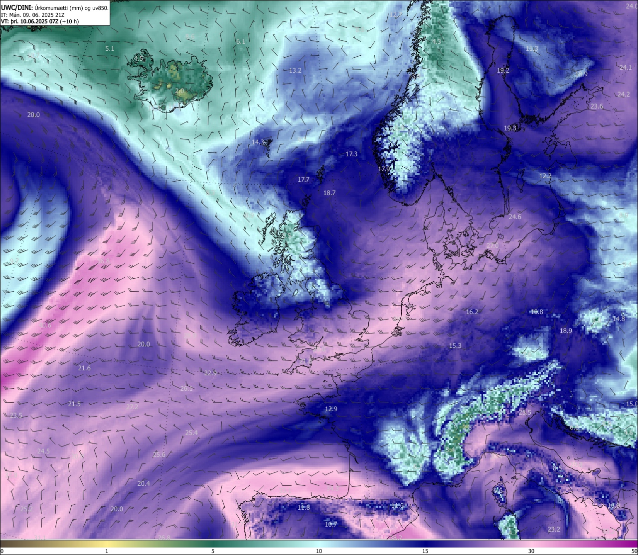
Task: Click the 5.1 value northwest of Iceland
Action: point(110,49)
